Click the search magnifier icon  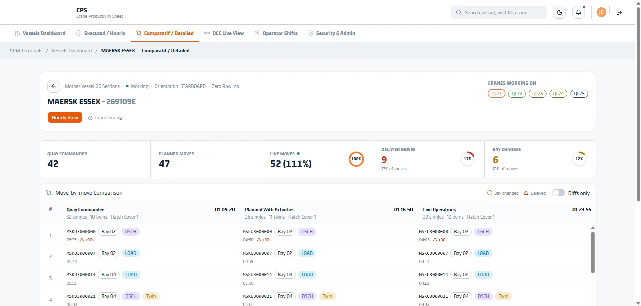[459, 12]
